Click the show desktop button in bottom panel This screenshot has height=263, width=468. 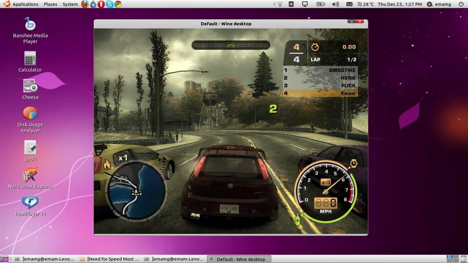click(x=4, y=259)
